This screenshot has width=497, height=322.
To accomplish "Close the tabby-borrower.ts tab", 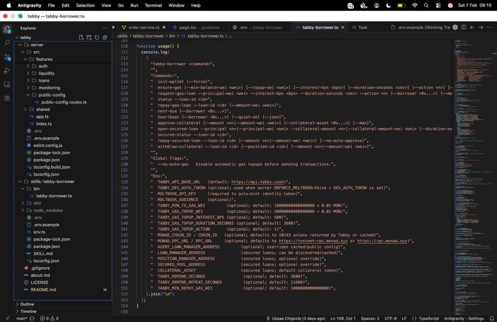I will (342, 27).
